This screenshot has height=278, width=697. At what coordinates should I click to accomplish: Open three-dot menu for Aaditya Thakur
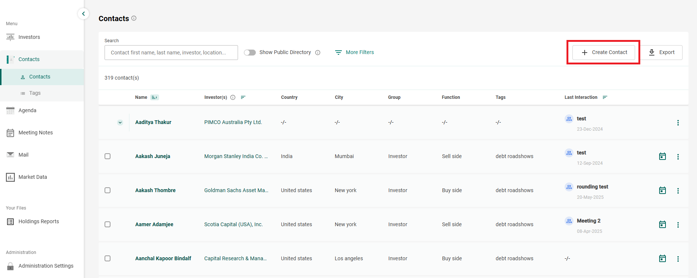(x=678, y=123)
